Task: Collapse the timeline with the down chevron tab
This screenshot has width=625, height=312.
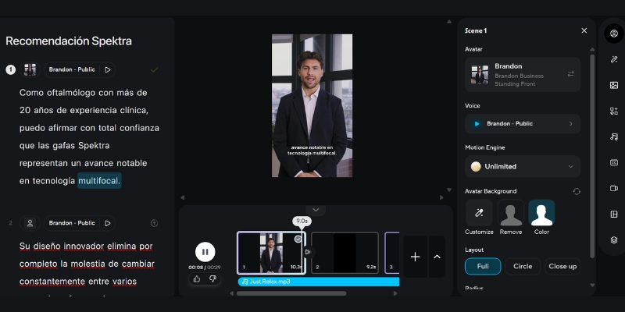Action: [x=316, y=210]
